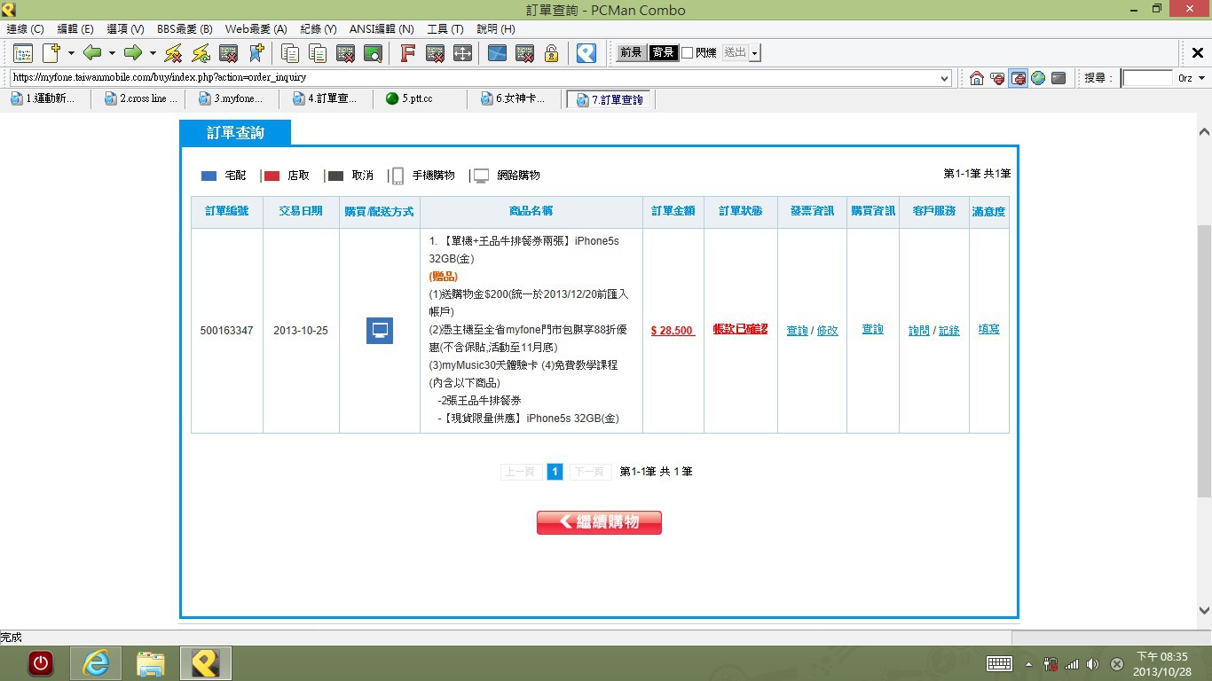The image size is (1212, 681).
Task: Click the copy documents toolbar icon
Action: (x=290, y=53)
